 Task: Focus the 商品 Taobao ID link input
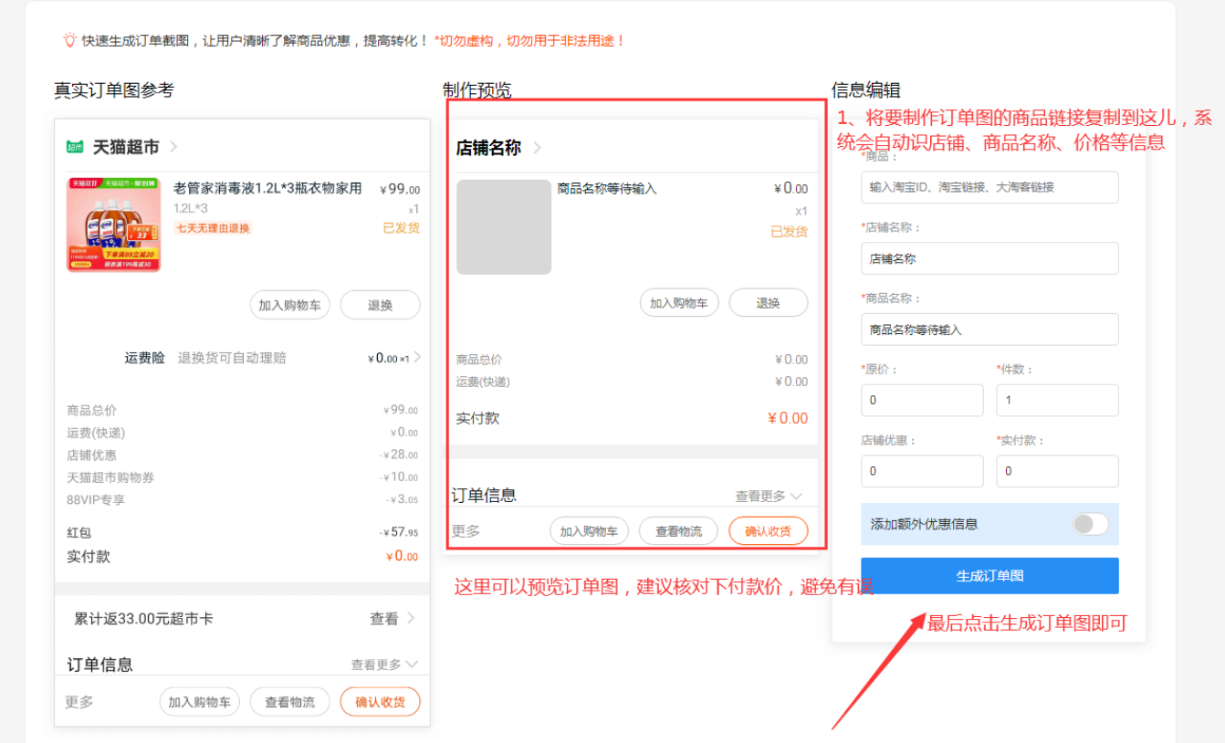pos(989,187)
